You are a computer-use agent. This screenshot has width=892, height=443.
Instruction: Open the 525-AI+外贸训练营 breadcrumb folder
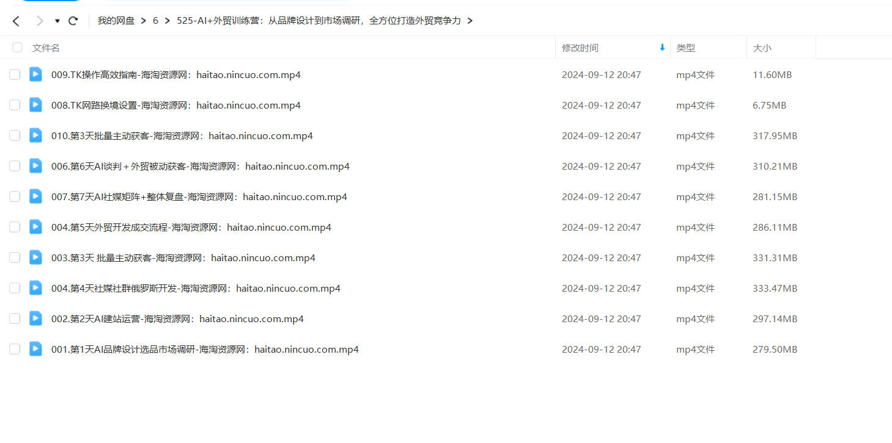coord(319,21)
